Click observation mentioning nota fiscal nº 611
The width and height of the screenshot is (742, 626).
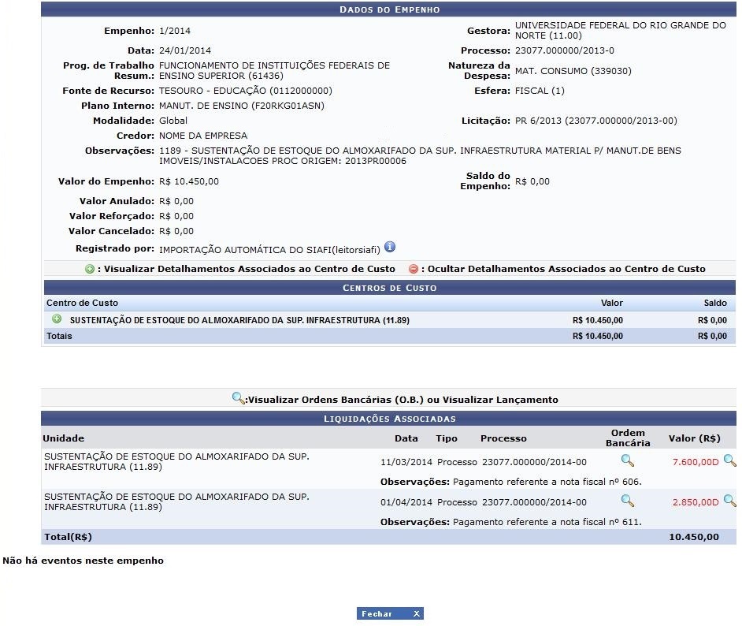coord(511,522)
